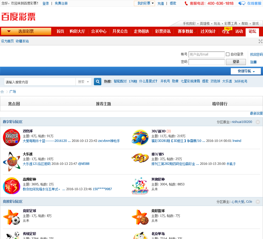Click the 3D/新3D forum icon
This screenshot has height=239, width=263.
point(140,138)
